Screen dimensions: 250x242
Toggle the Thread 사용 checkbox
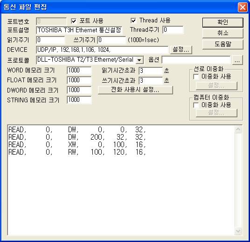133,21
